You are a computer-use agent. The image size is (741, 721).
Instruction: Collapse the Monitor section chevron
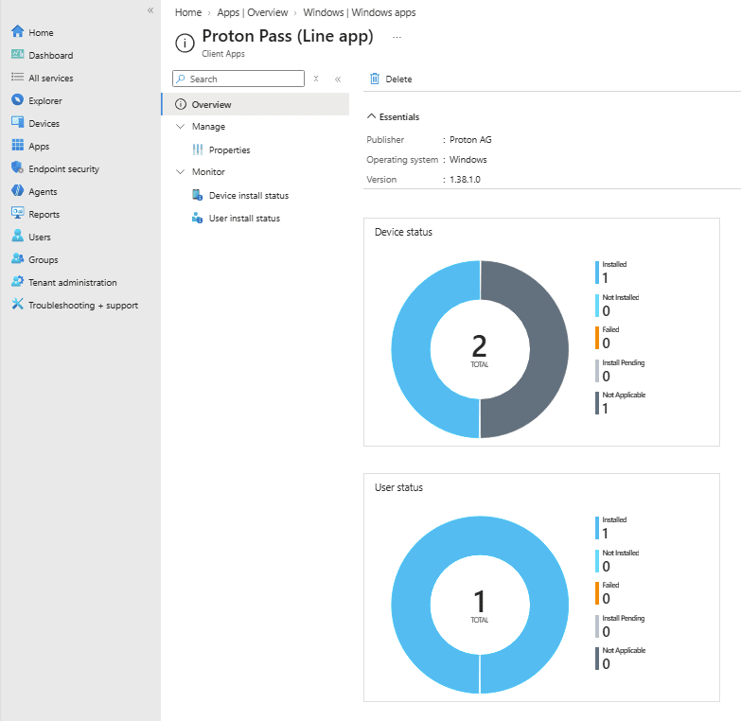[x=180, y=171]
